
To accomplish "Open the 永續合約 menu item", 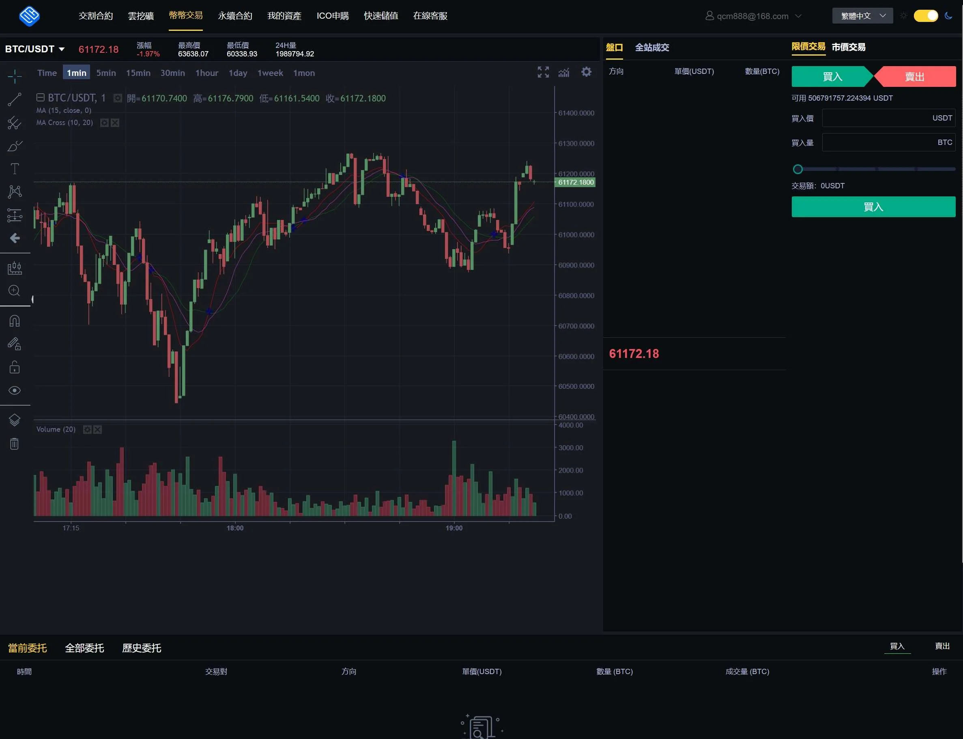I will pyautogui.click(x=235, y=16).
